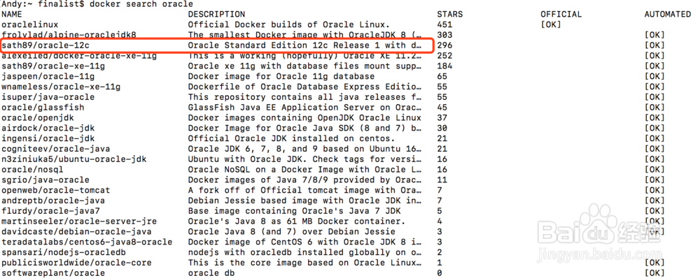This screenshot has height=278, width=700.
Task: Click the teradatalabs/centos6-java8-oracle entry
Action: pos(87,242)
